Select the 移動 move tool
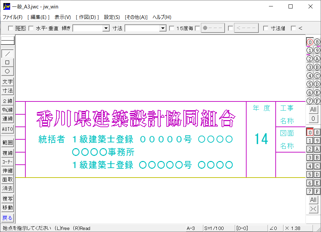 coord(7,207)
